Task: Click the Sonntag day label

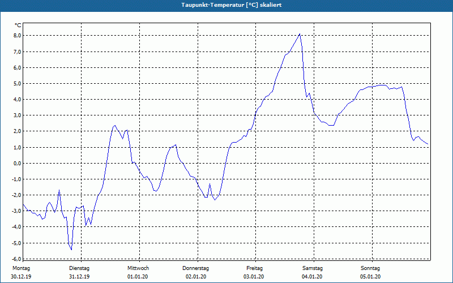Action: [x=370, y=268]
